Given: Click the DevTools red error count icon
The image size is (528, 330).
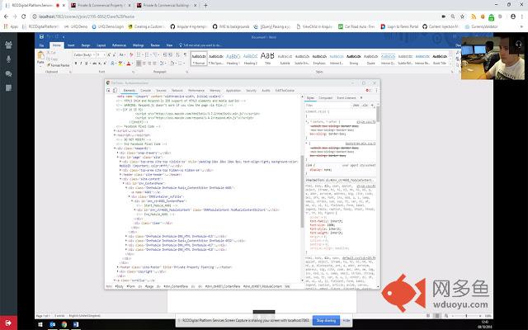Looking at the screenshot, I should tap(368, 90).
